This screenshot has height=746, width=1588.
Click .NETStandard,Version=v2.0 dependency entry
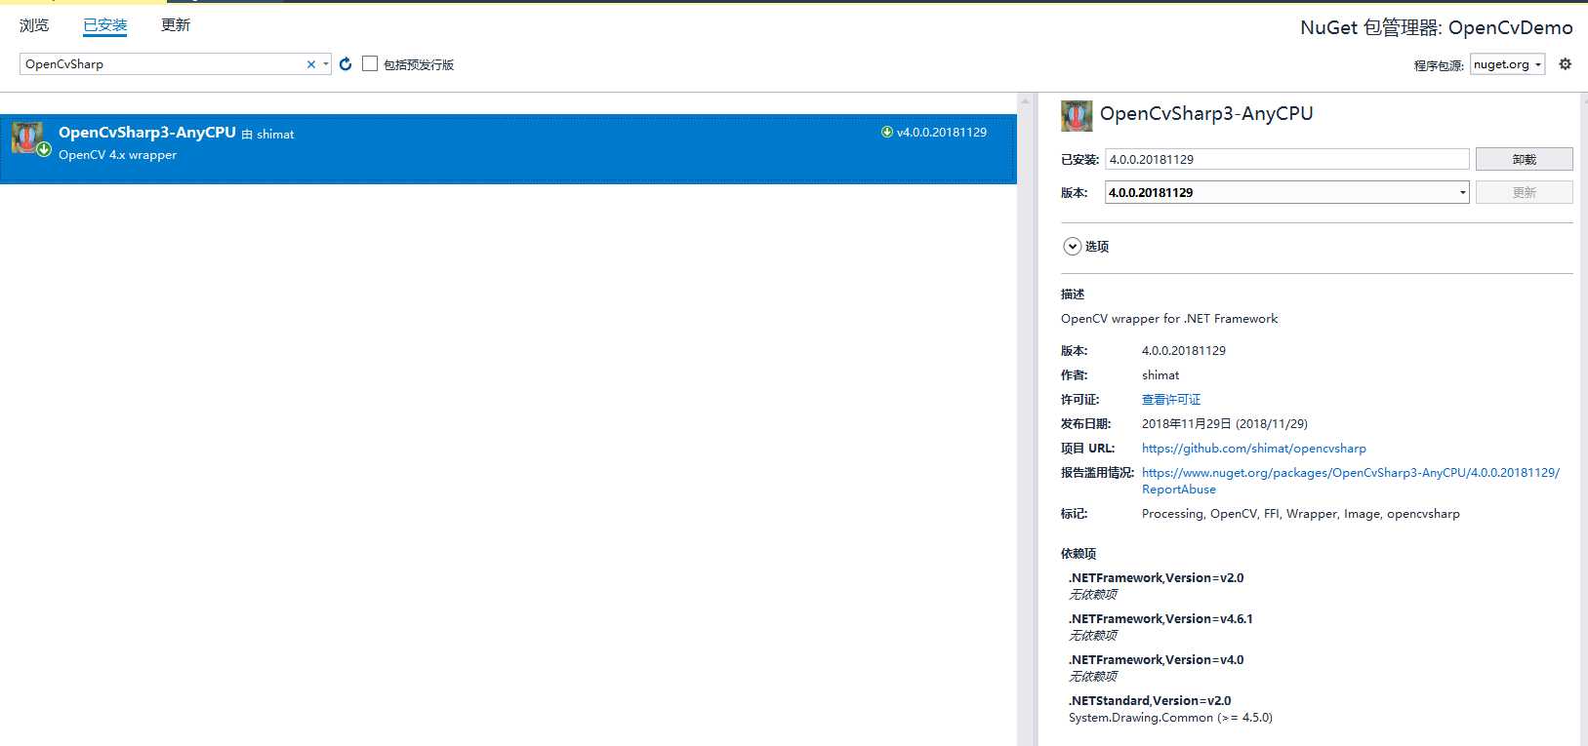pyautogui.click(x=1150, y=701)
